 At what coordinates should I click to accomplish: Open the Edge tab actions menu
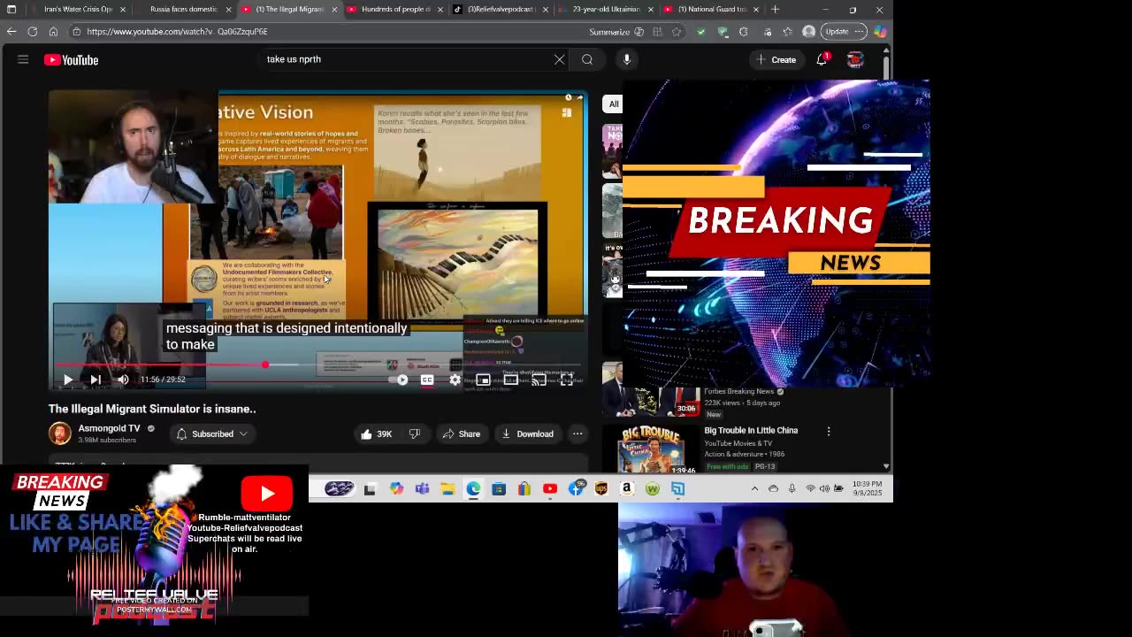click(x=11, y=10)
